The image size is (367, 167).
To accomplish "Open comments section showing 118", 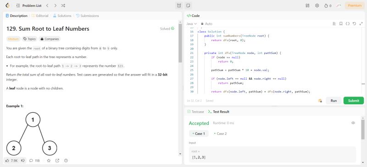I will [34, 161].
